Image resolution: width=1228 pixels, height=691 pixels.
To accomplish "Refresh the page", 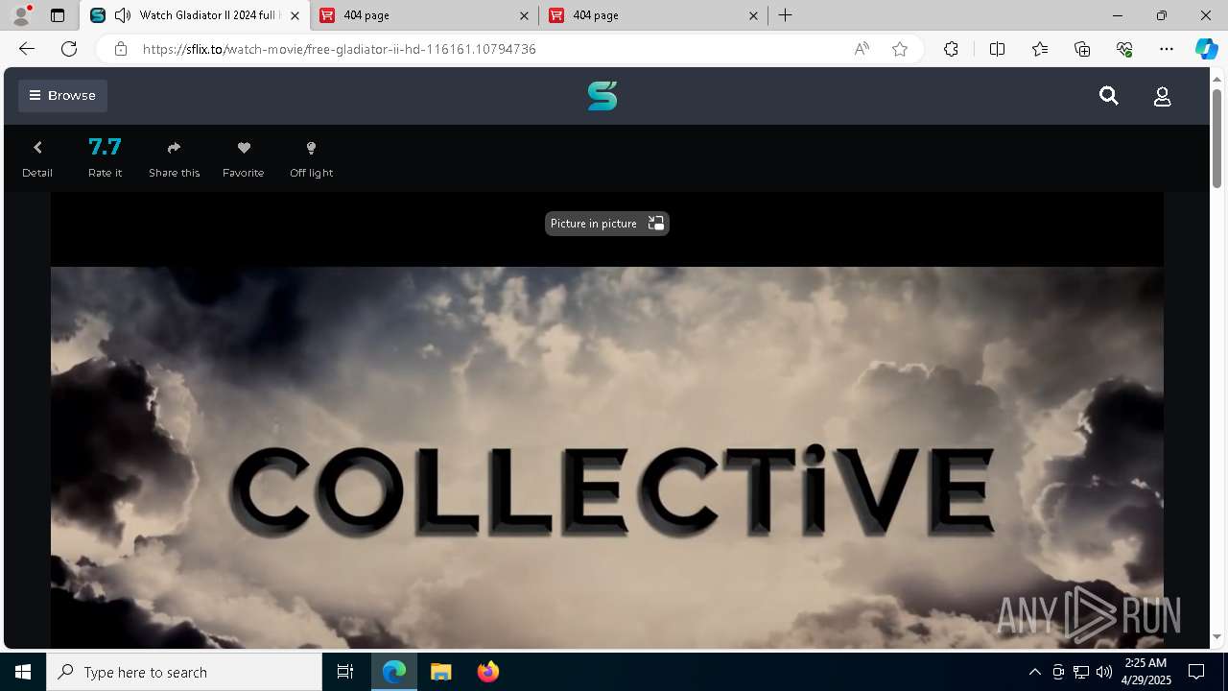I will [69, 49].
